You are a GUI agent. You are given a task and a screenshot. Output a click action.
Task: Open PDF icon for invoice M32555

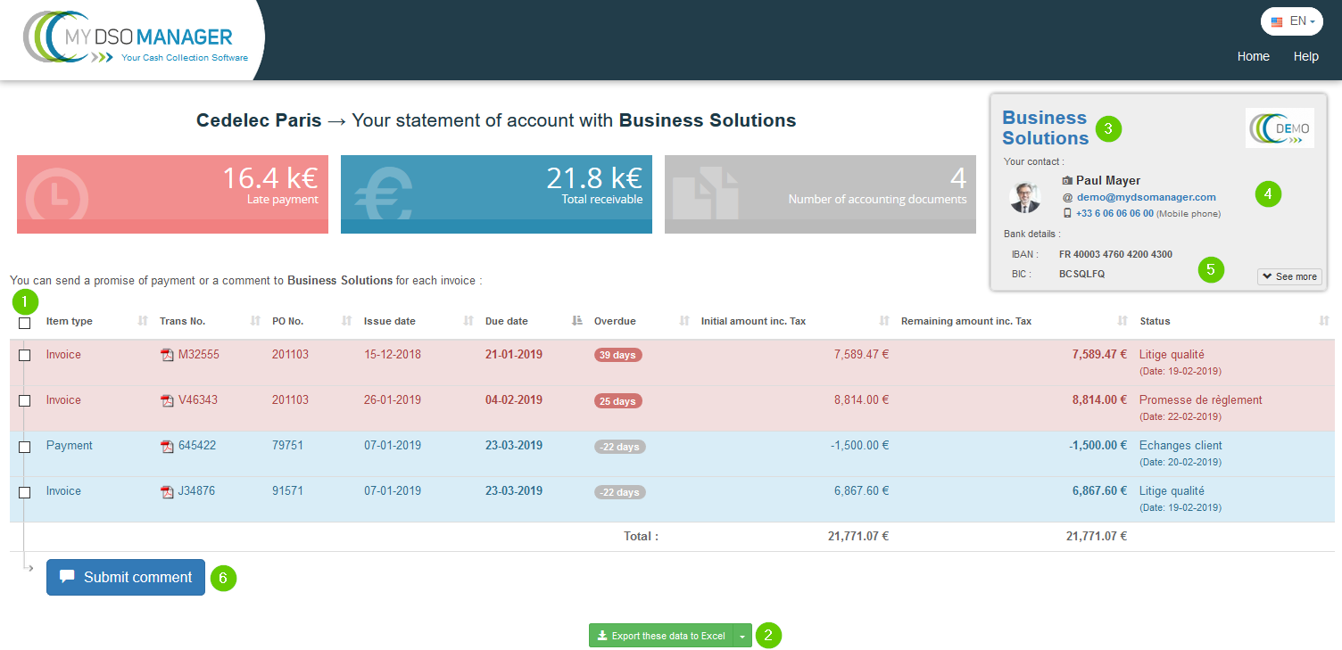click(x=167, y=356)
